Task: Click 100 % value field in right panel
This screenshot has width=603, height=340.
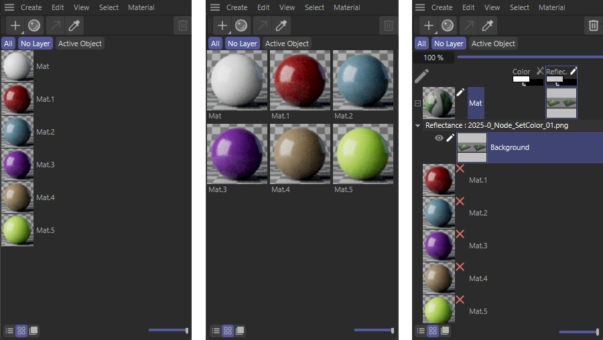Action: 433,58
